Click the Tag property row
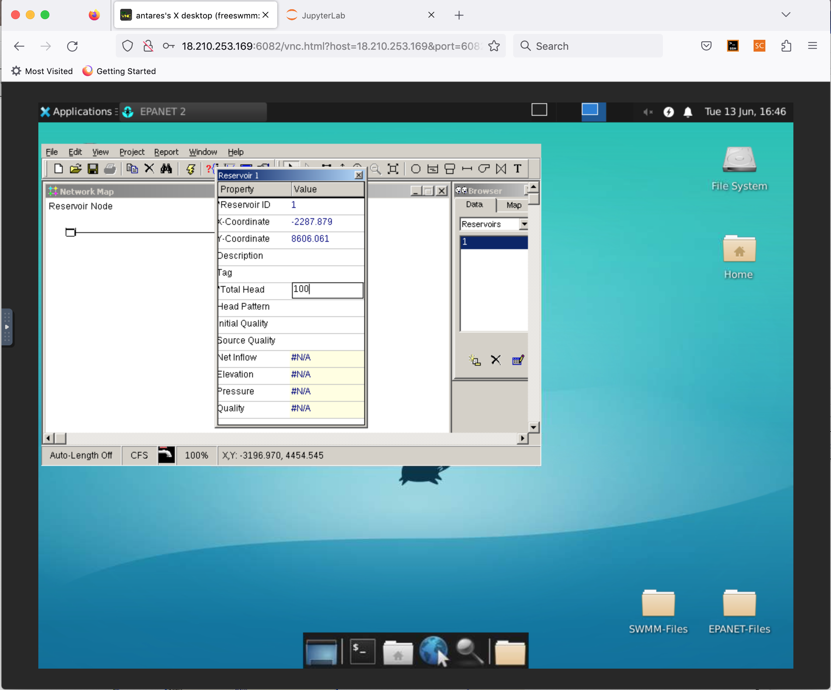The height and width of the screenshot is (690, 831). 291,273
